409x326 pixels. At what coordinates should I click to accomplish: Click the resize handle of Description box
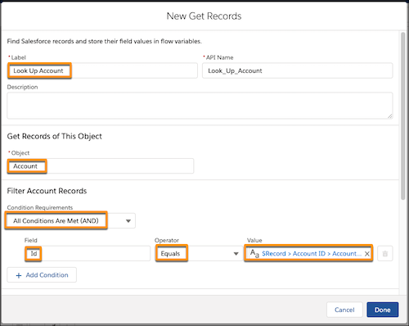coord(390,115)
